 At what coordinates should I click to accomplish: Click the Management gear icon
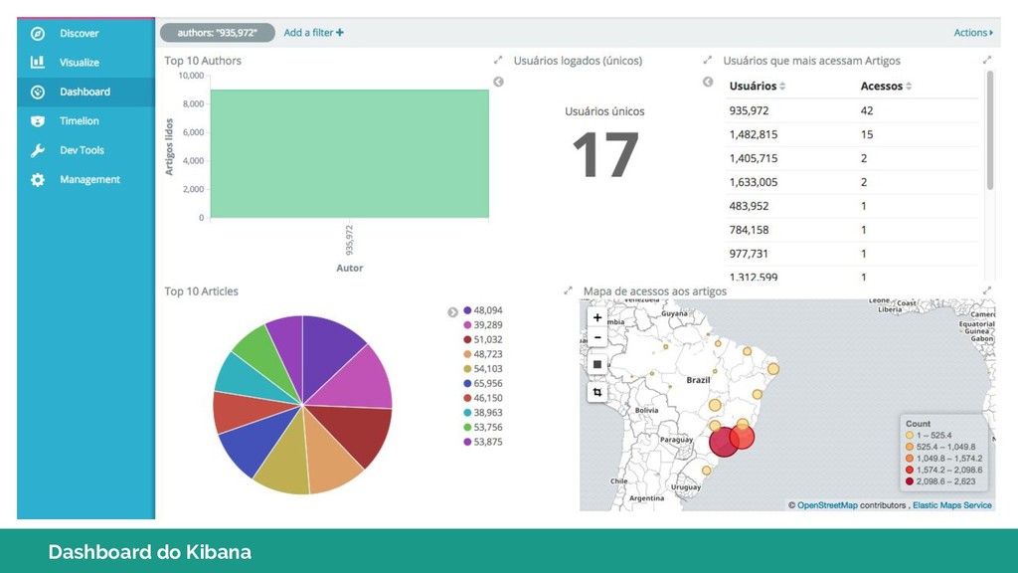click(x=38, y=179)
